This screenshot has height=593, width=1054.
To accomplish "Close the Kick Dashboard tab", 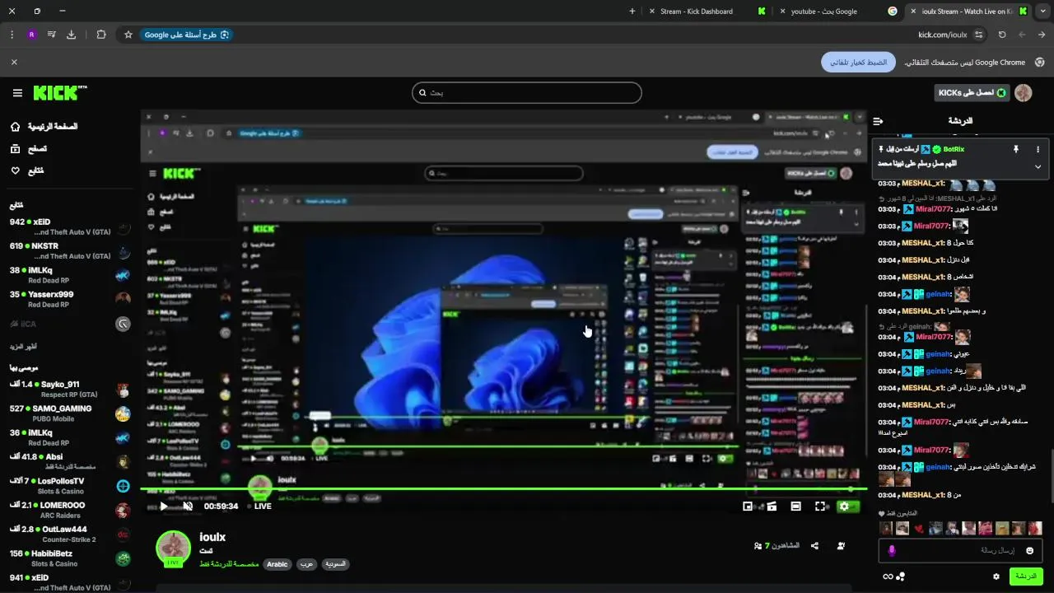I will point(652,11).
